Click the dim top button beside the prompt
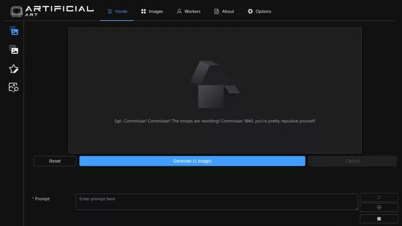 pos(379,197)
